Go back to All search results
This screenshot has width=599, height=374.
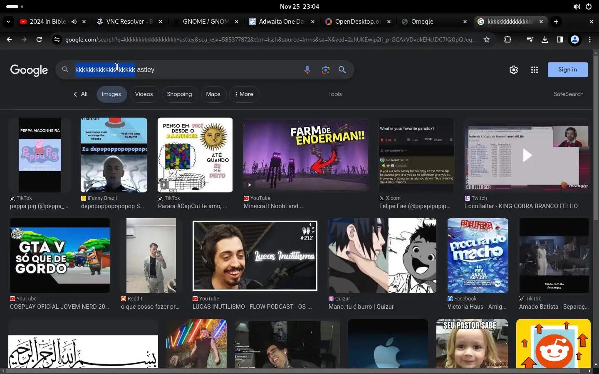click(x=80, y=94)
